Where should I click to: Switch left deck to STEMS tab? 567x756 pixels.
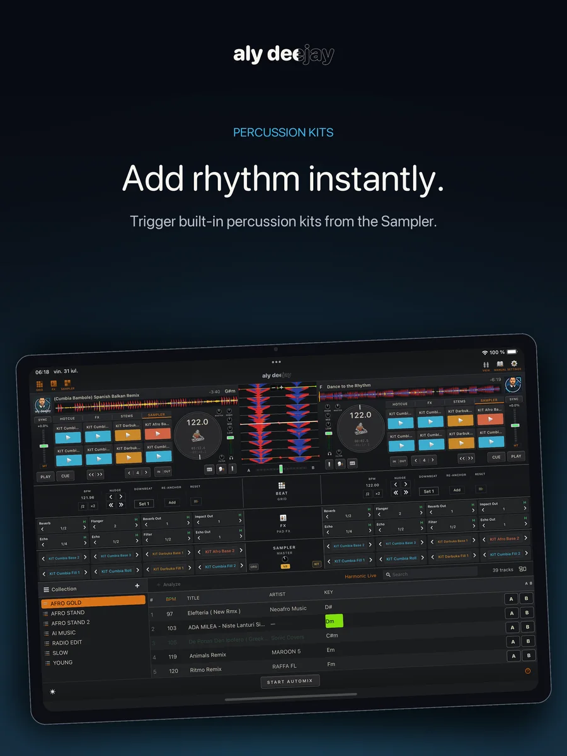point(127,416)
